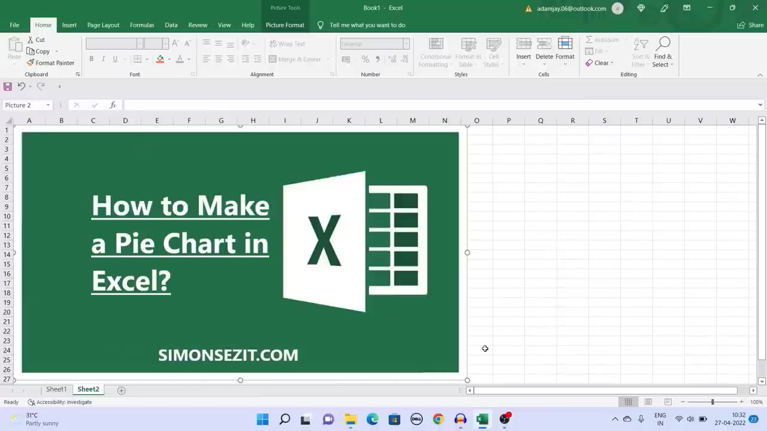Expand the Name Box dropdown
Screen dimensions: 767x431
click(x=48, y=105)
